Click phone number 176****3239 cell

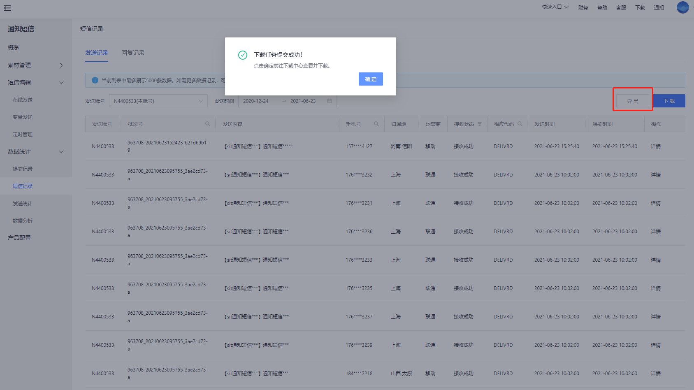(x=359, y=345)
